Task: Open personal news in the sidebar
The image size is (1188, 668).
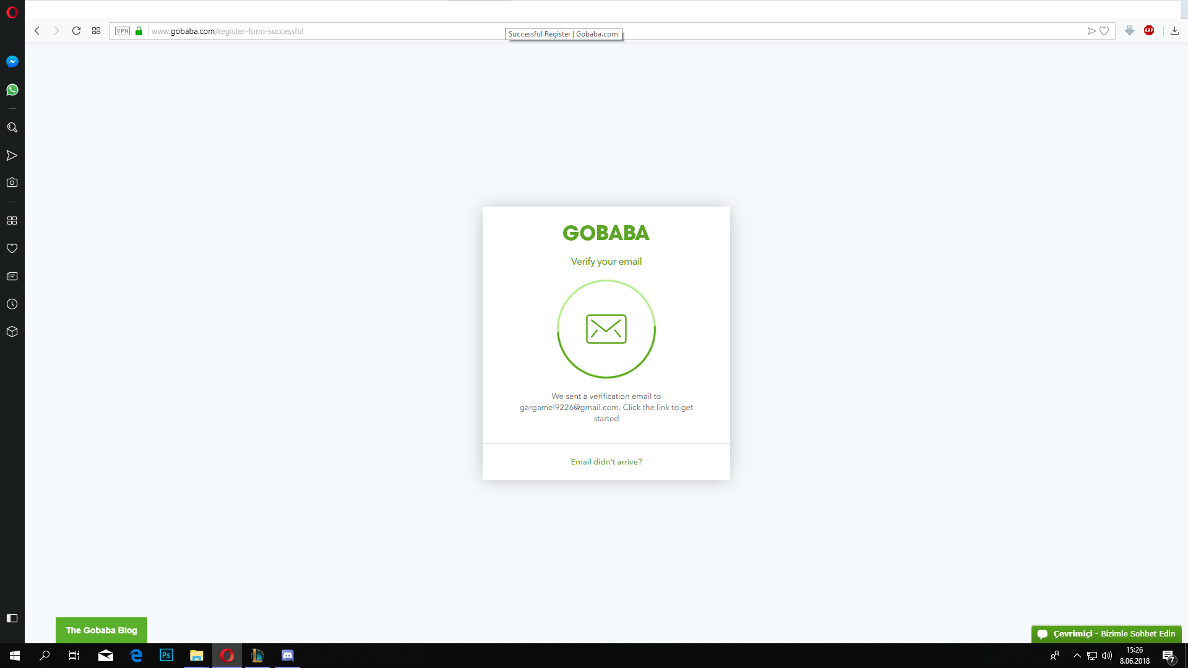Action: (12, 276)
